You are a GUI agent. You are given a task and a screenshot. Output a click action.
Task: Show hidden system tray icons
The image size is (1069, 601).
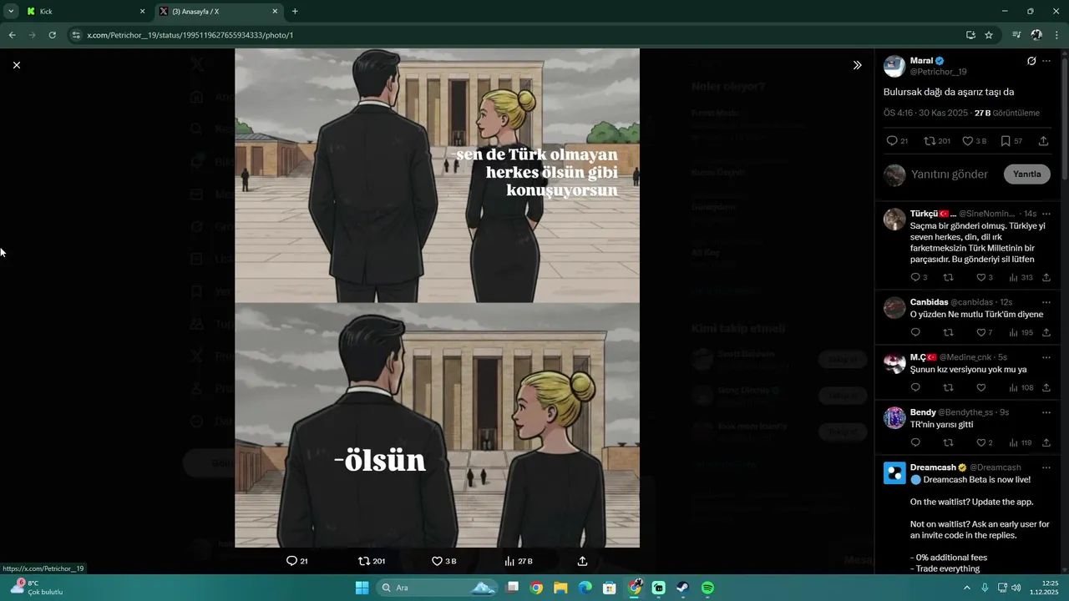(x=967, y=588)
